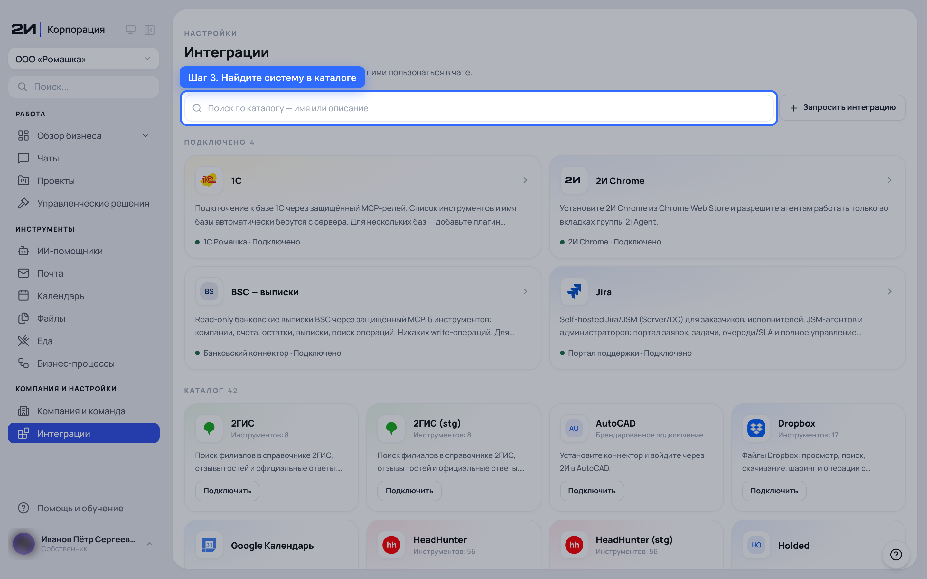Click Подключить on the 2ГИС card

tap(227, 491)
